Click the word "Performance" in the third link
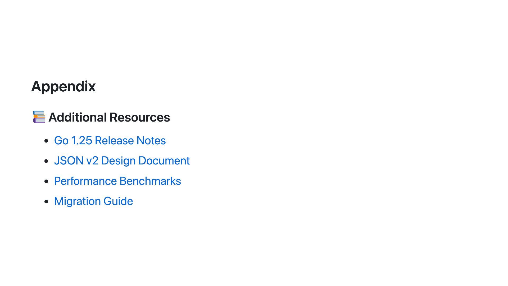508x286 pixels. coord(85,181)
